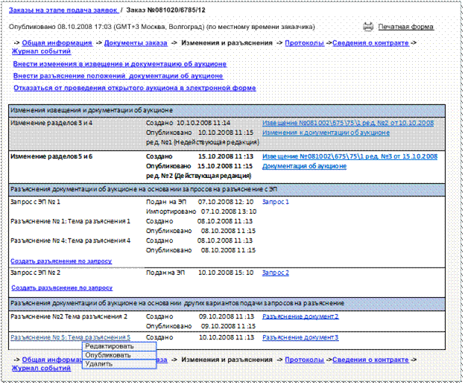Screen dimensions: 465x385
Task: Click the Запрос с ЭП № 2 text
Action: click(x=35, y=273)
